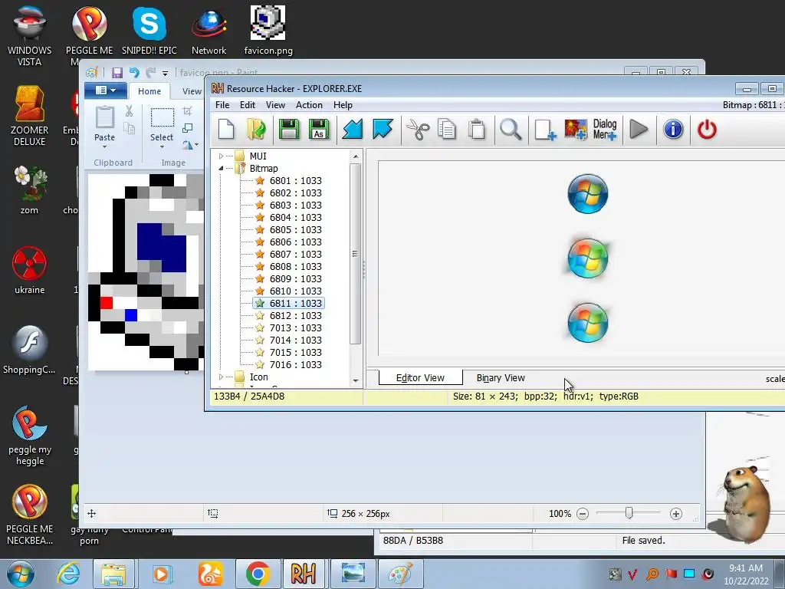This screenshot has height=589, width=785.
Task: Click the resource tree scroll up arrow
Action: (356, 156)
